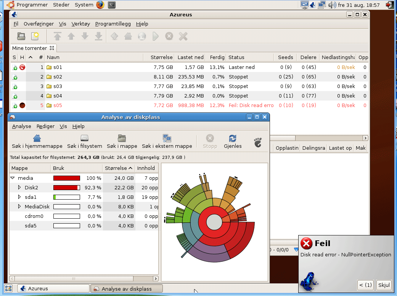This screenshot has height=296, width=397.
Task: Click Søk i ekstern mappe icon
Action: pos(167,138)
